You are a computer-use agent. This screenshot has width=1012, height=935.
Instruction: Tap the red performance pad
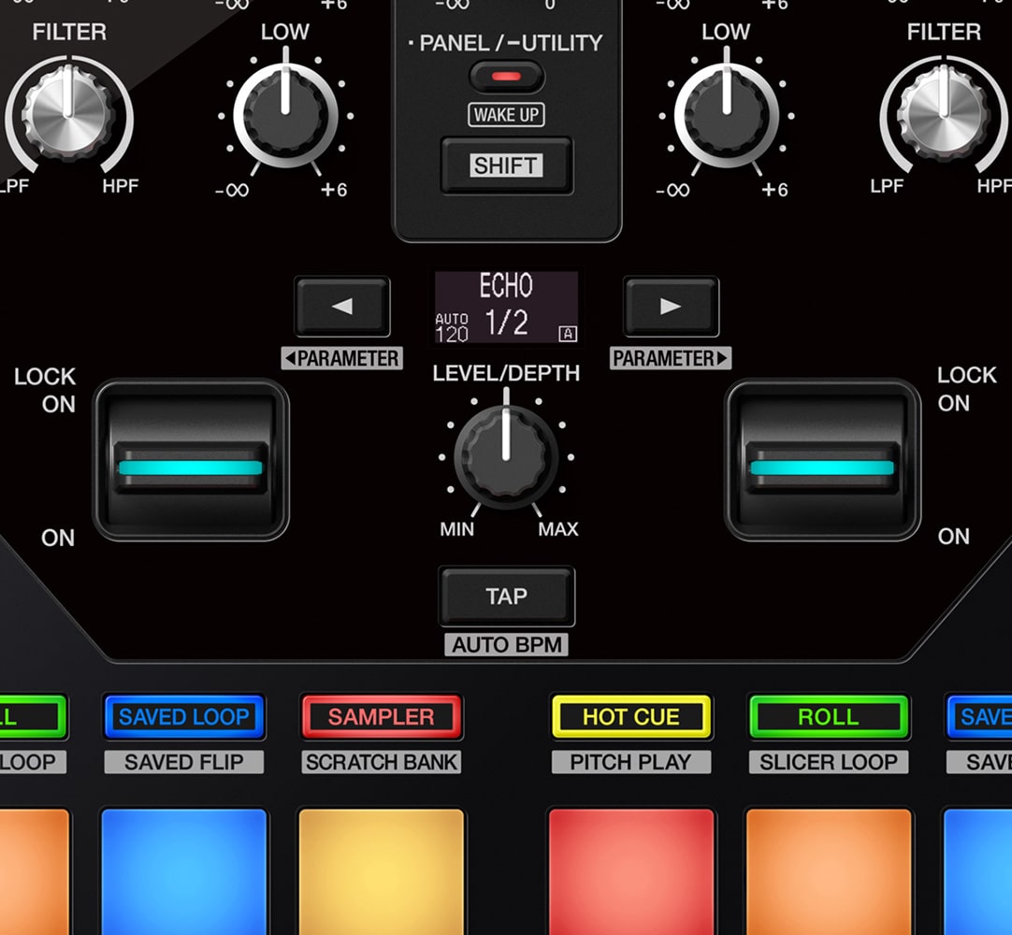pyautogui.click(x=631, y=874)
